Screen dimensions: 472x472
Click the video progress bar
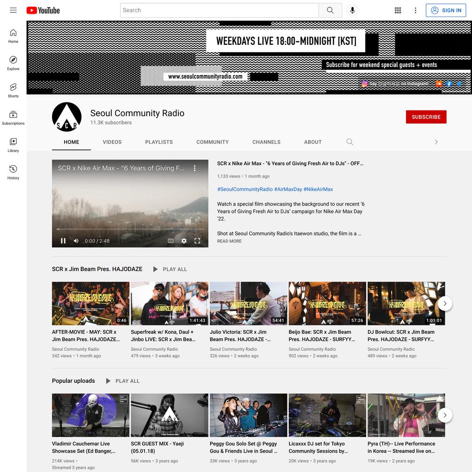coord(130,229)
